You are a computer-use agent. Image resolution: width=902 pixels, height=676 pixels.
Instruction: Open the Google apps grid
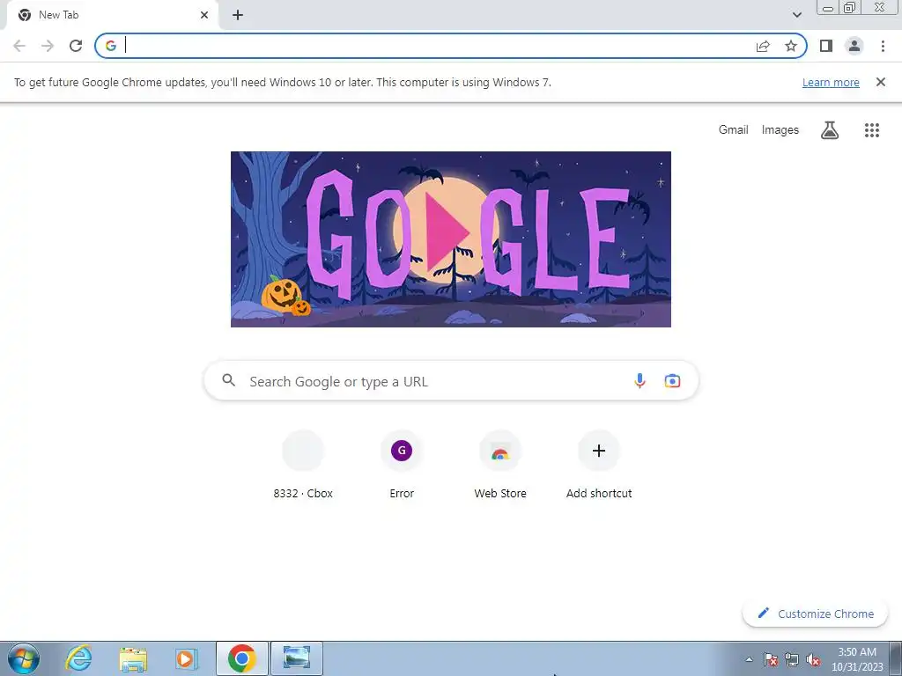click(x=871, y=130)
